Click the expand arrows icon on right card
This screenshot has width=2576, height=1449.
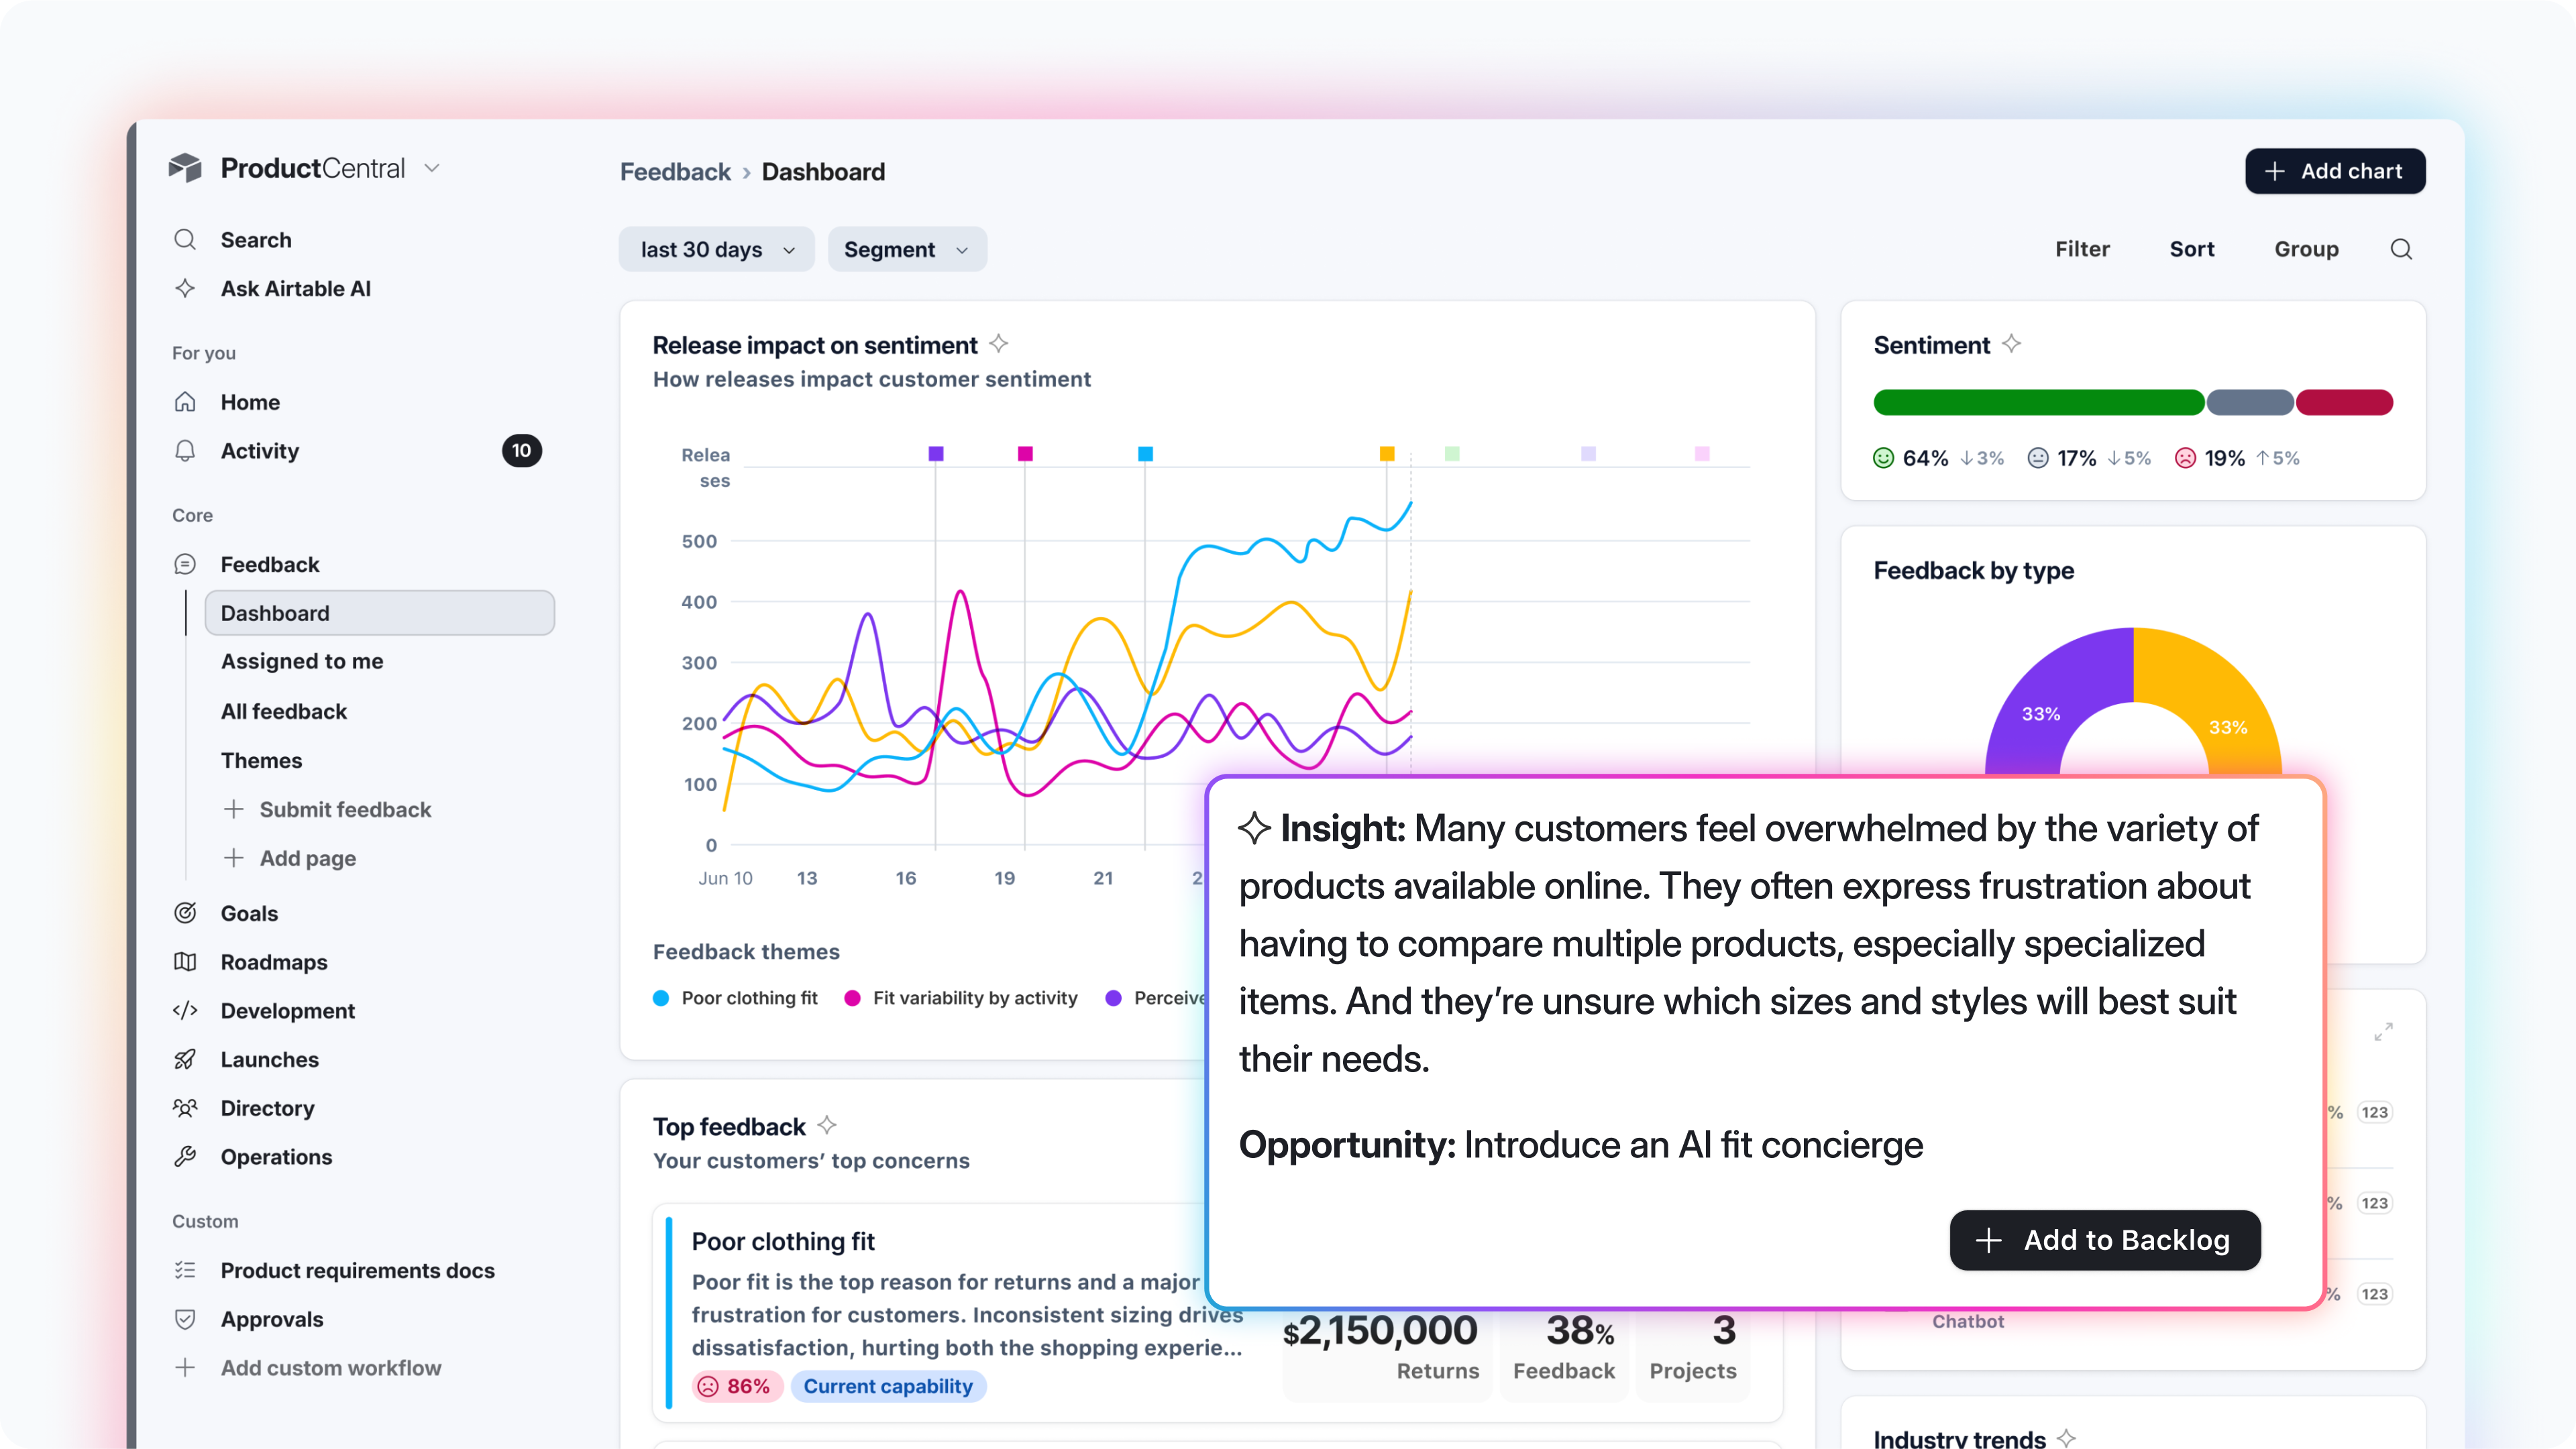click(2383, 1031)
